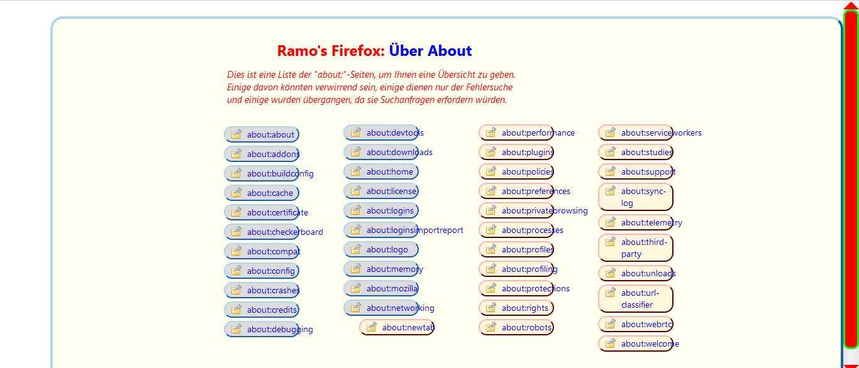Click the icon beside about:downloads
Viewport: 859px width, 368px height.
pos(355,152)
